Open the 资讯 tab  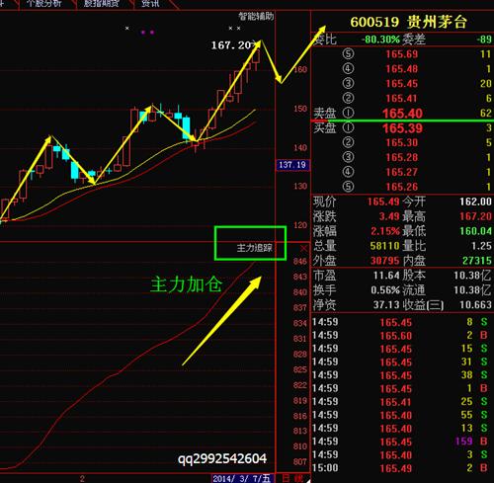click(x=150, y=4)
